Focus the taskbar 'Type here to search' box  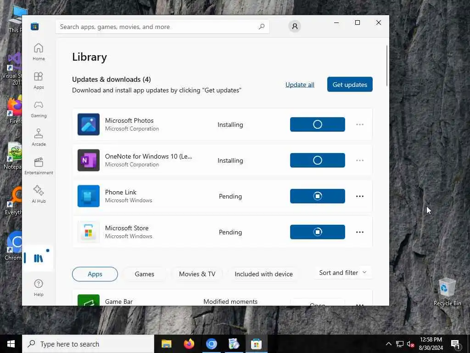[x=88, y=344]
